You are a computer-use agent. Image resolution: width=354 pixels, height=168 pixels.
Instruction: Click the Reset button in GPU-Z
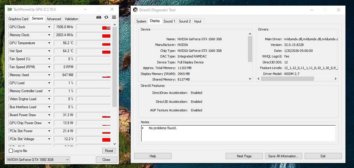tap(109, 151)
